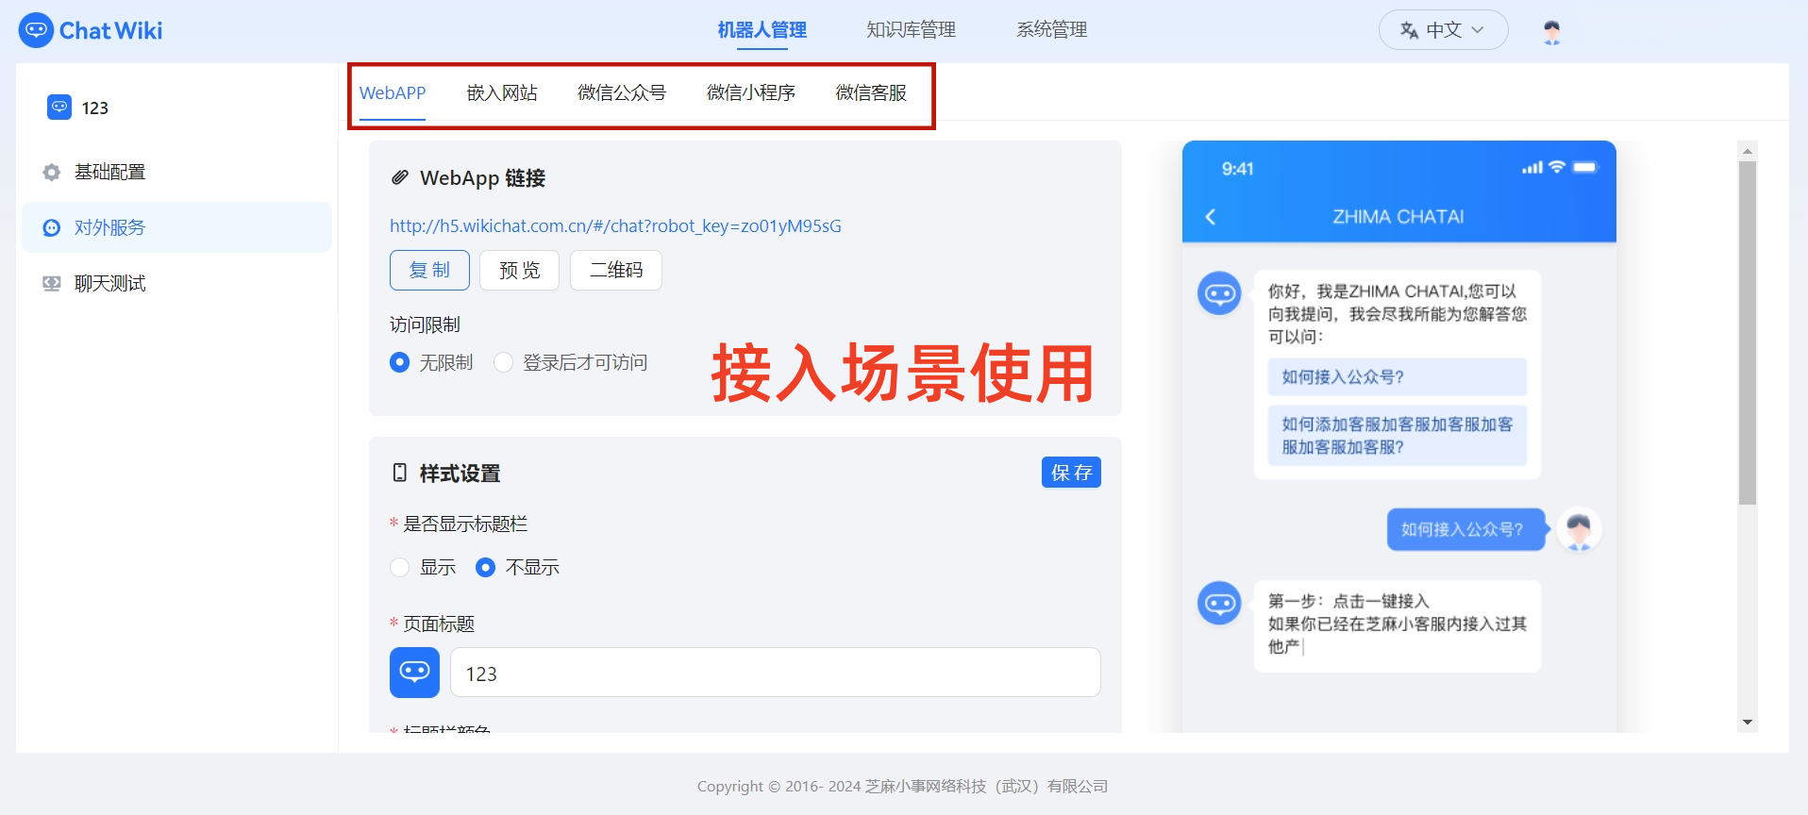
Task: Select the 登录后才可访问 radio option
Action: click(503, 362)
